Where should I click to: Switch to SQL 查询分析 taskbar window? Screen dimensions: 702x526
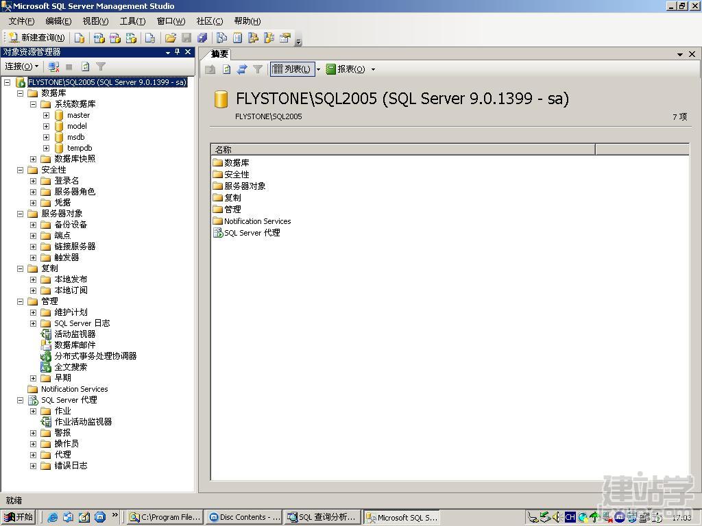322,517
